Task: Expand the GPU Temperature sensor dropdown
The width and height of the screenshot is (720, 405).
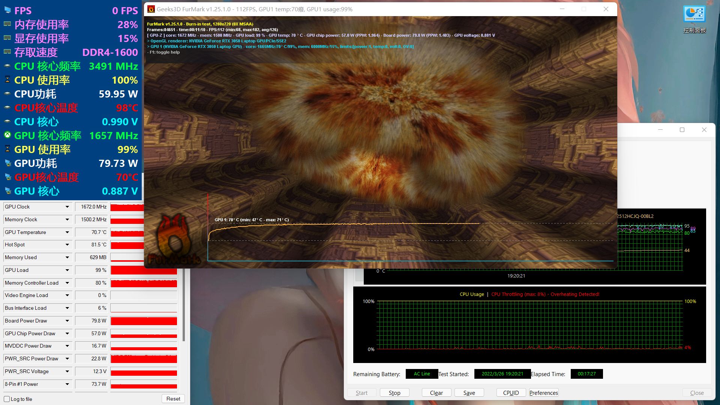Action: [67, 232]
